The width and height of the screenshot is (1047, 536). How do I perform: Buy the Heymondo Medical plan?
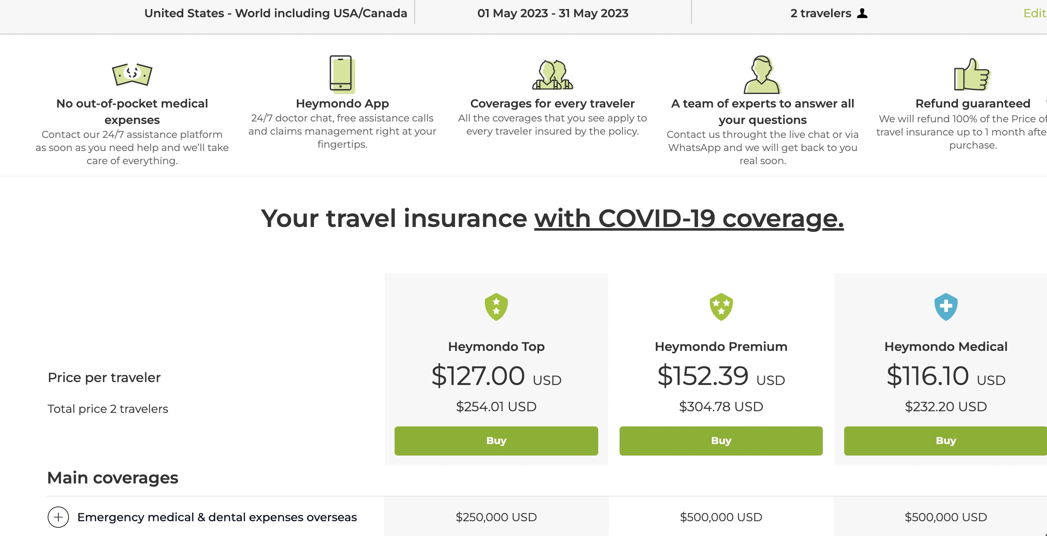click(946, 441)
